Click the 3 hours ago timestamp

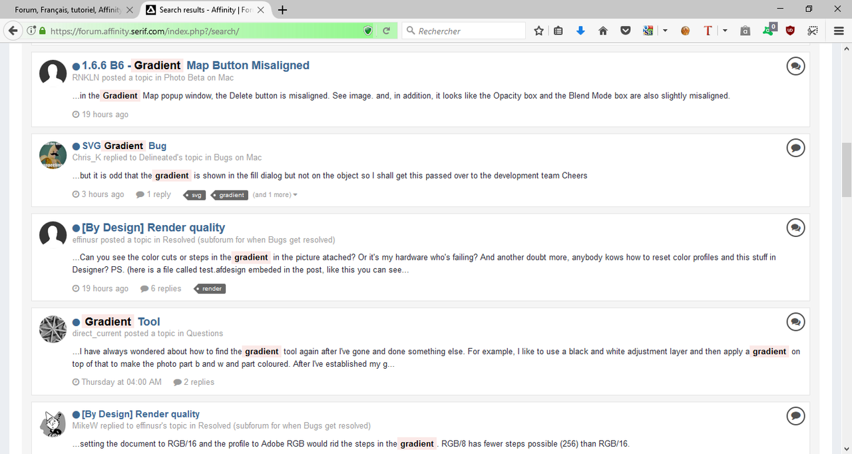[x=99, y=194]
